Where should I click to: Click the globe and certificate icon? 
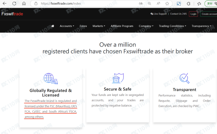(51, 79)
